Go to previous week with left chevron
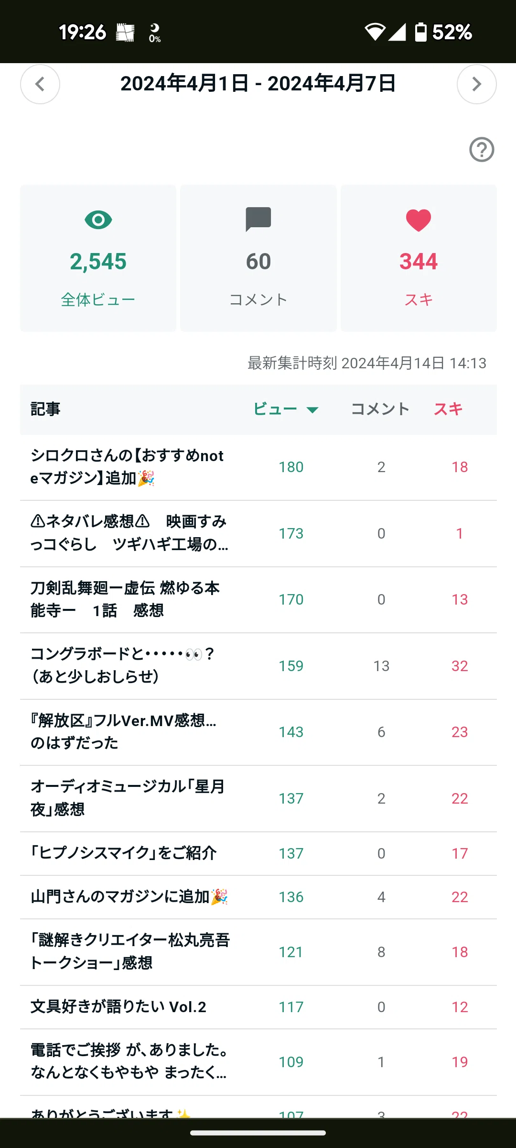Screen dimensions: 516x1148 [x=40, y=84]
